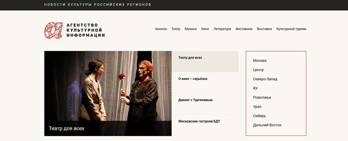348x141 pixels.
Task: Open the Поволжье region link
Action: click(262, 97)
